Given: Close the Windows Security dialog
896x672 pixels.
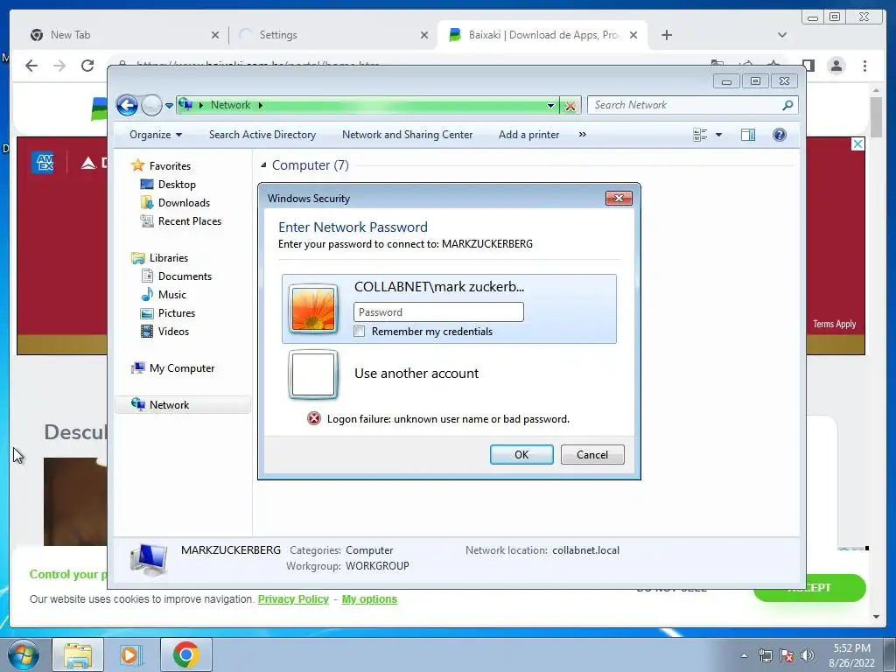Looking at the screenshot, I should (619, 199).
